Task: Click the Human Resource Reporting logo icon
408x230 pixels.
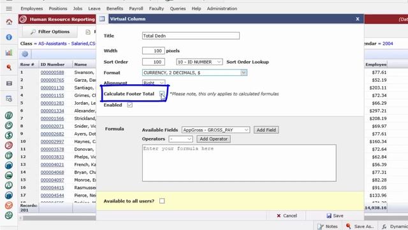Action: (x=23, y=19)
